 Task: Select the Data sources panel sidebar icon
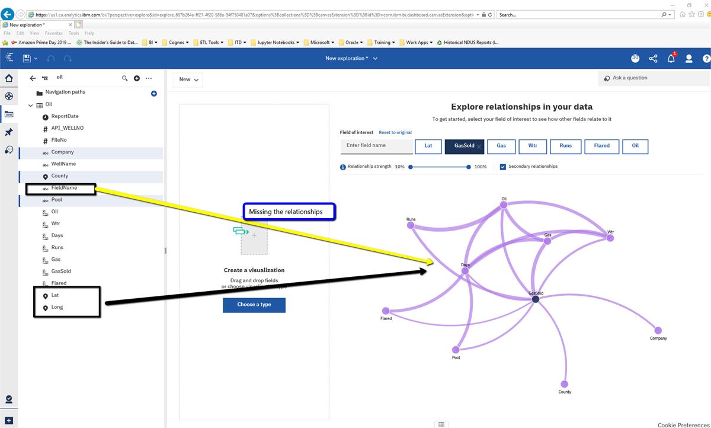tap(9, 114)
